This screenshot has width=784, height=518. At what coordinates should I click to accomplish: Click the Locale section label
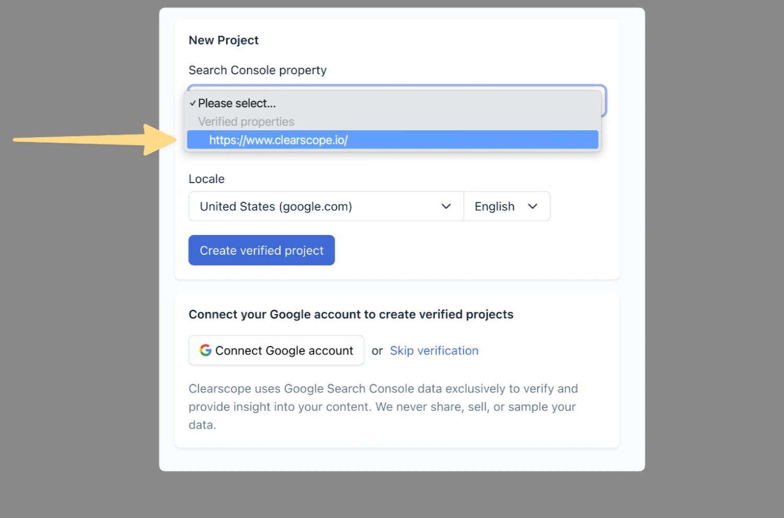coord(206,178)
